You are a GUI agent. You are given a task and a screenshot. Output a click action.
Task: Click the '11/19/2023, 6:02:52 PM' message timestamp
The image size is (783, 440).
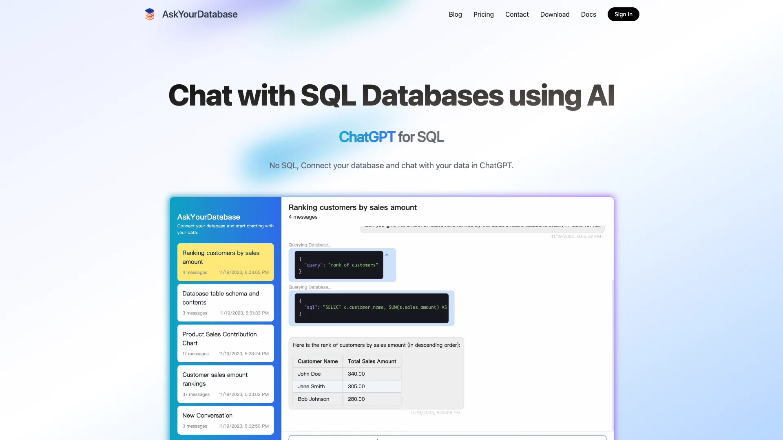(x=576, y=236)
